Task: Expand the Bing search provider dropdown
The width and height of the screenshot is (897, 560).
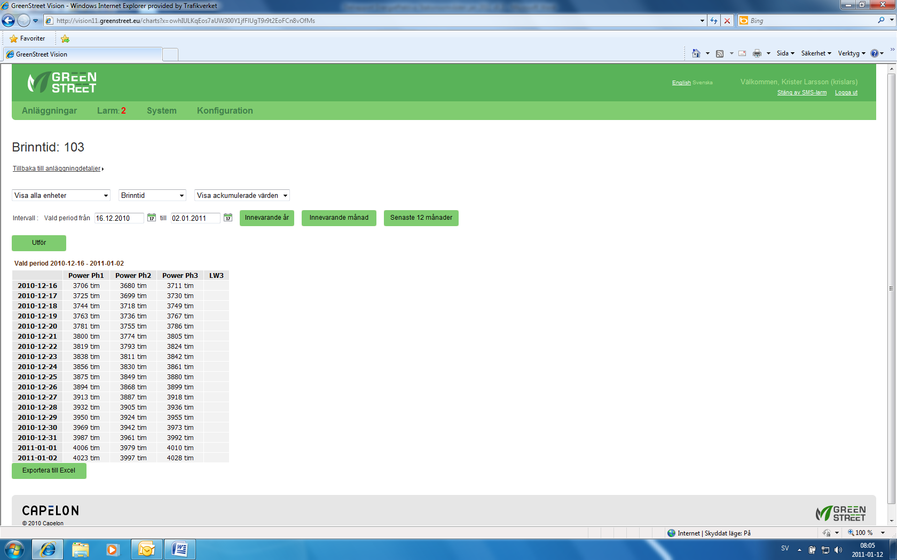Action: coord(892,20)
